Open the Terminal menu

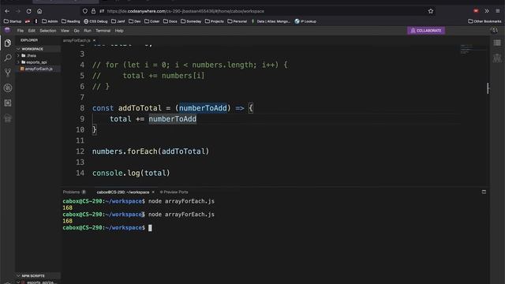[x=103, y=31]
